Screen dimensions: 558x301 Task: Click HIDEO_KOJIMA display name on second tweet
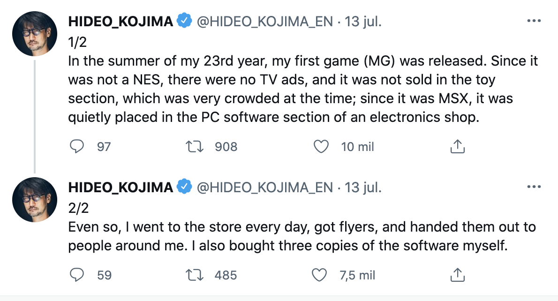tap(121, 188)
